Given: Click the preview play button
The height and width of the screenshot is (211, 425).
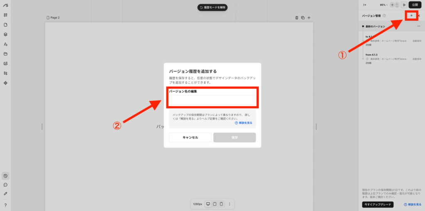Looking at the screenshot, I should tap(404, 5).
